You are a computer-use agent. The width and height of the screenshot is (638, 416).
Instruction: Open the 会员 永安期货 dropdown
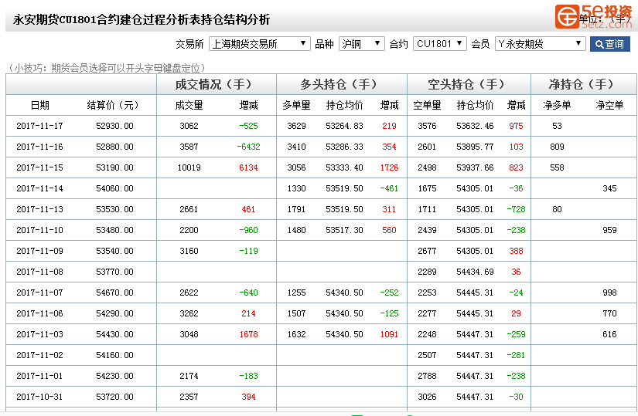coord(540,44)
